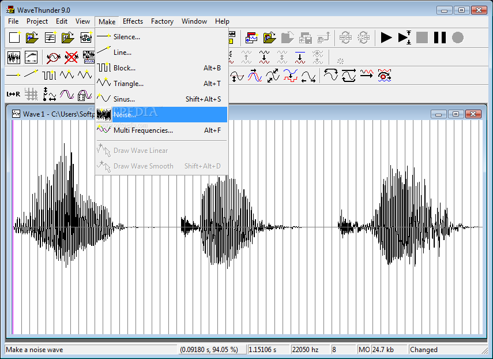Image resolution: width=493 pixels, height=359 pixels.
Task: Open the Project menu
Action: 37,21
